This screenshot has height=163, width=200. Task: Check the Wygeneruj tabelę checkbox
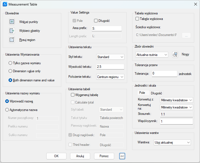click(x=73, y=95)
